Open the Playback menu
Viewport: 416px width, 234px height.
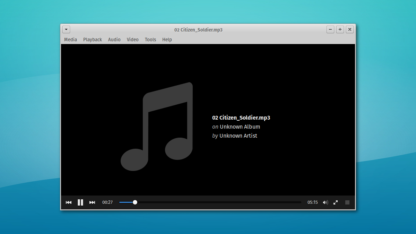point(92,40)
